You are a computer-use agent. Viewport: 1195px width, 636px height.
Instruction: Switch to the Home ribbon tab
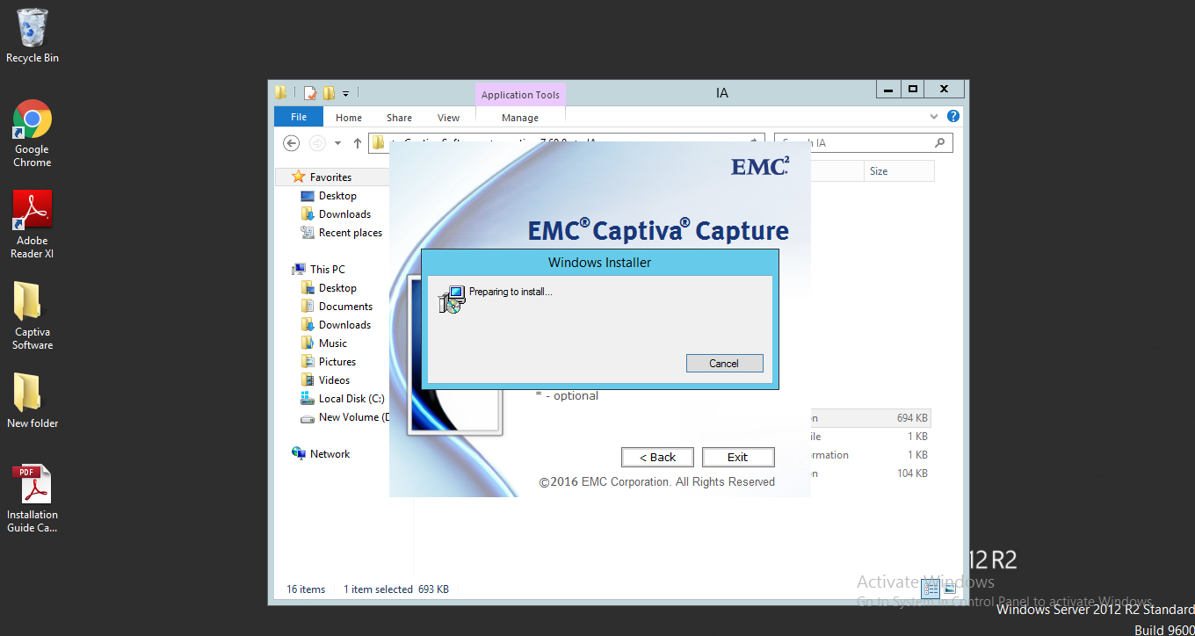pyautogui.click(x=349, y=118)
